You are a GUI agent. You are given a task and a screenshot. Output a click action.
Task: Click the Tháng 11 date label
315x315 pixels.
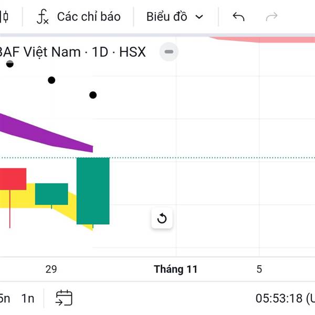(175, 269)
